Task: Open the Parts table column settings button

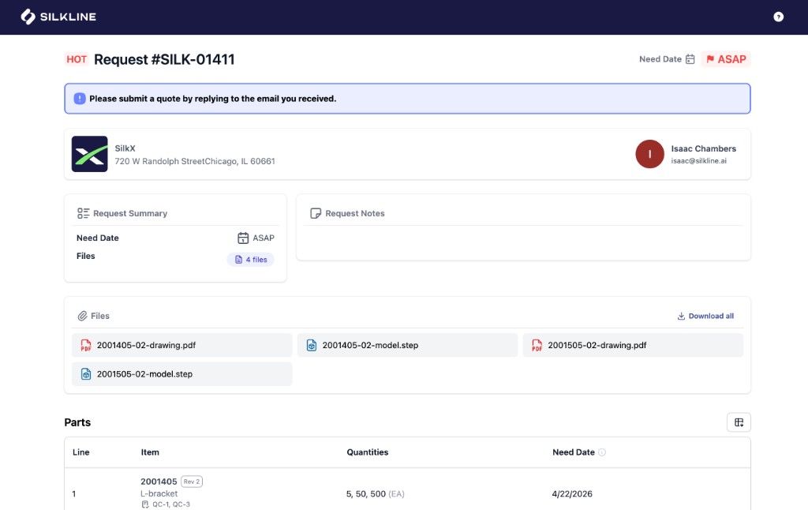Action: tap(739, 422)
